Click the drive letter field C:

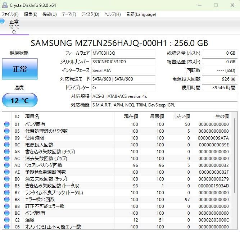pyautogui.click(x=123, y=88)
